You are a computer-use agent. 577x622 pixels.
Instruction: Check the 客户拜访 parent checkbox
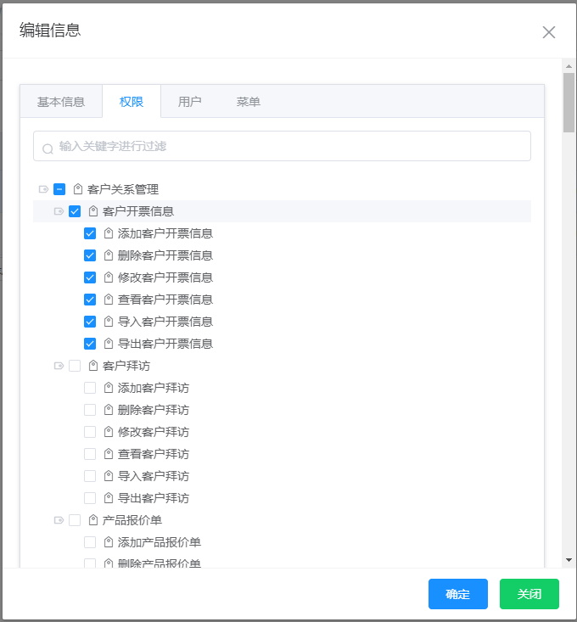tap(75, 366)
